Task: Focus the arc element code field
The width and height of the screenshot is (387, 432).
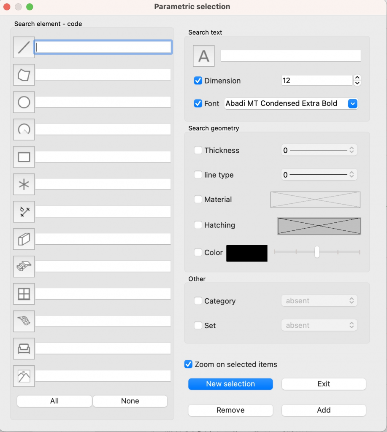Action: [103, 129]
